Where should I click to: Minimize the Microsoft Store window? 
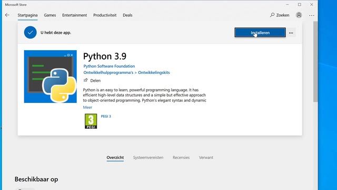tap(288, 5)
